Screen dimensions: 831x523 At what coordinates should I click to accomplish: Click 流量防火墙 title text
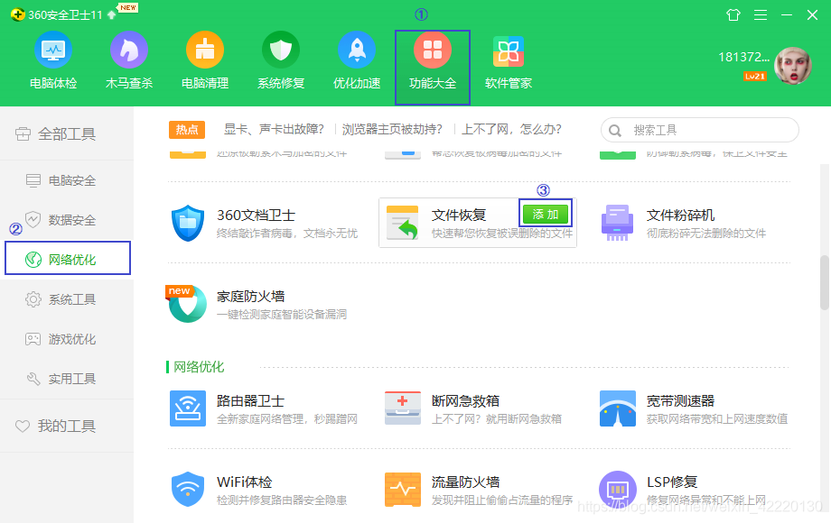(465, 482)
